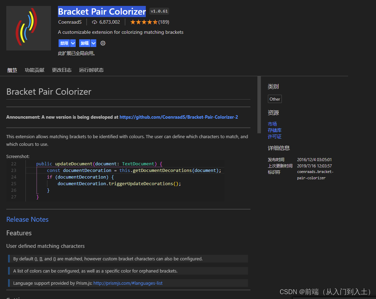Image resolution: width=376 pixels, height=299 pixels.
Task: Open the prismjs.com languages-list link
Action: 128,283
